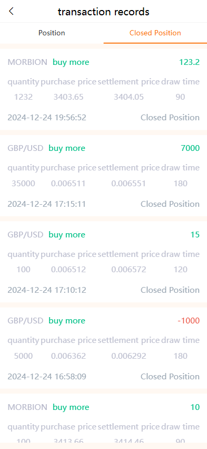Screen dimensions: 207x449
Task: Tap timestamp 2024-12-24 19:56:52
Action: 47,118
